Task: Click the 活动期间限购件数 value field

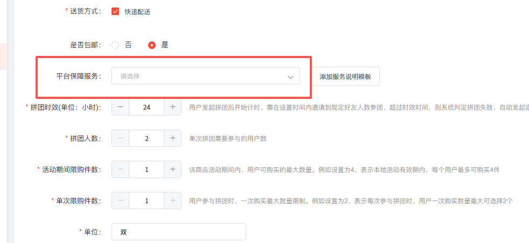Action: pos(147,169)
